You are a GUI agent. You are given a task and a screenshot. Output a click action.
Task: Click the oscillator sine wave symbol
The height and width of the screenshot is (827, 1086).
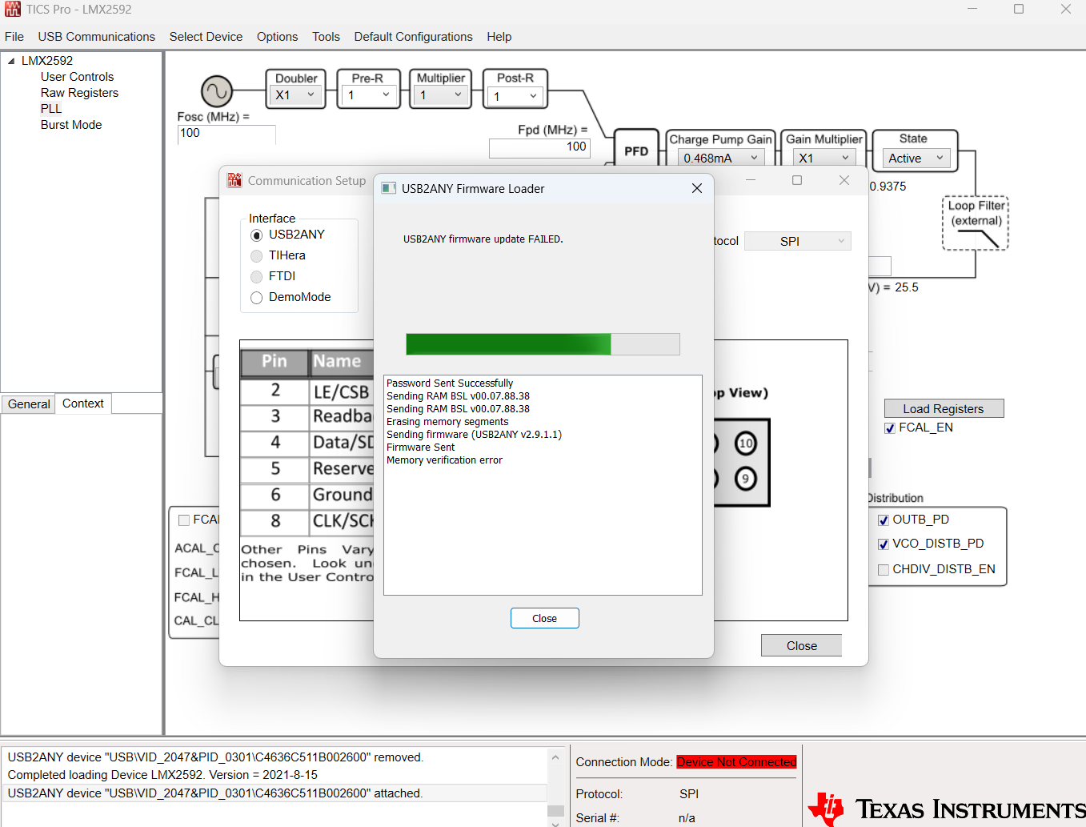point(216,92)
